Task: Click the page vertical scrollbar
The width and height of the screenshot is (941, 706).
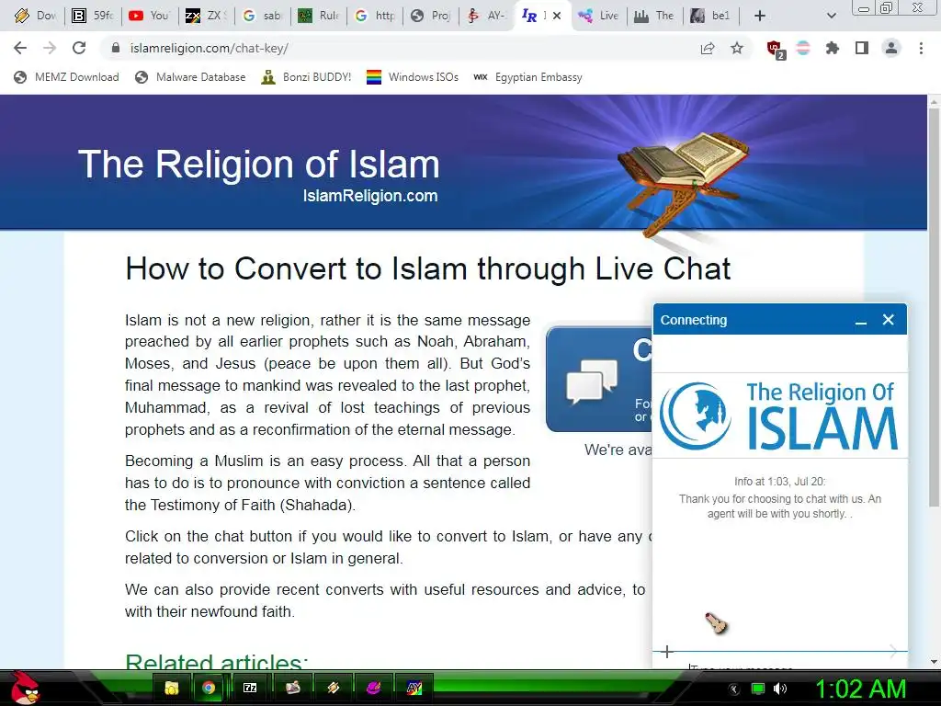Action: [x=934, y=306]
